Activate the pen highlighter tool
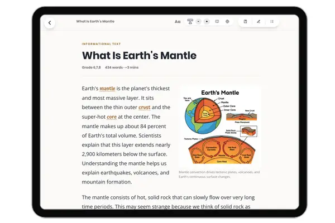Screen dimensions: 335x223 click(x=259, y=22)
